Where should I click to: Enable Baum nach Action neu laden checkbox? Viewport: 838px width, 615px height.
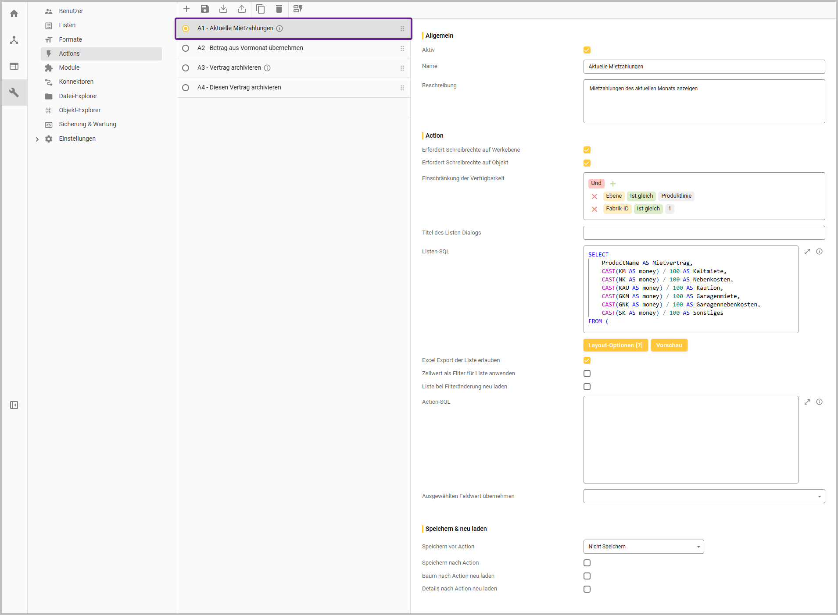point(587,576)
